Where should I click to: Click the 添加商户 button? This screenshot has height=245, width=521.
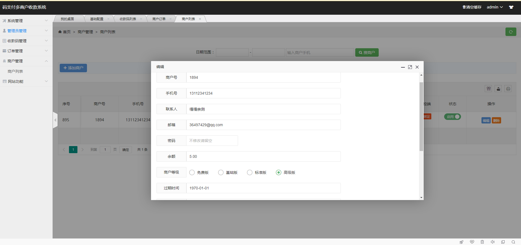pos(73,68)
